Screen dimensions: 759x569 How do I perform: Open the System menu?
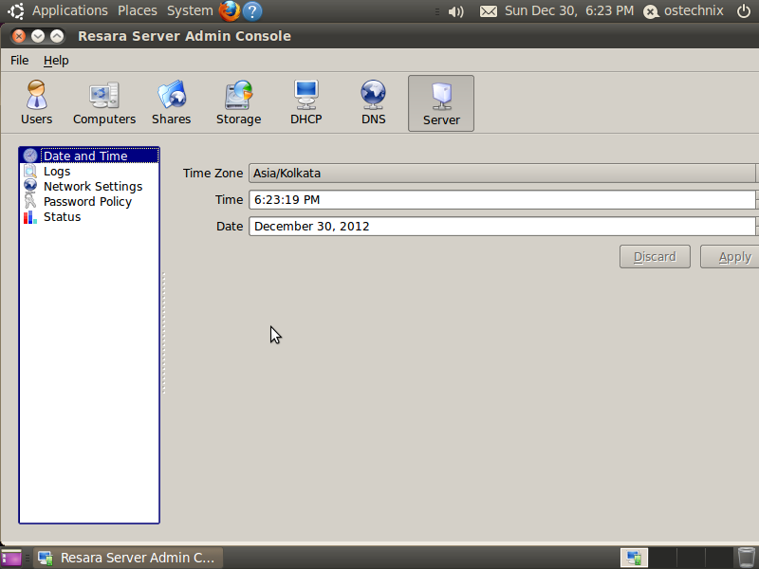[x=190, y=10]
